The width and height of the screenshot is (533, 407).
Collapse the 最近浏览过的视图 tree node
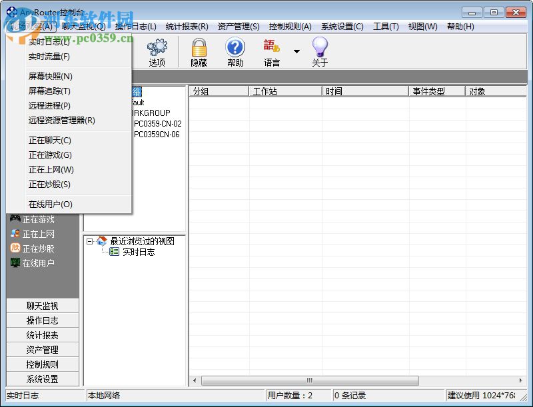88,241
